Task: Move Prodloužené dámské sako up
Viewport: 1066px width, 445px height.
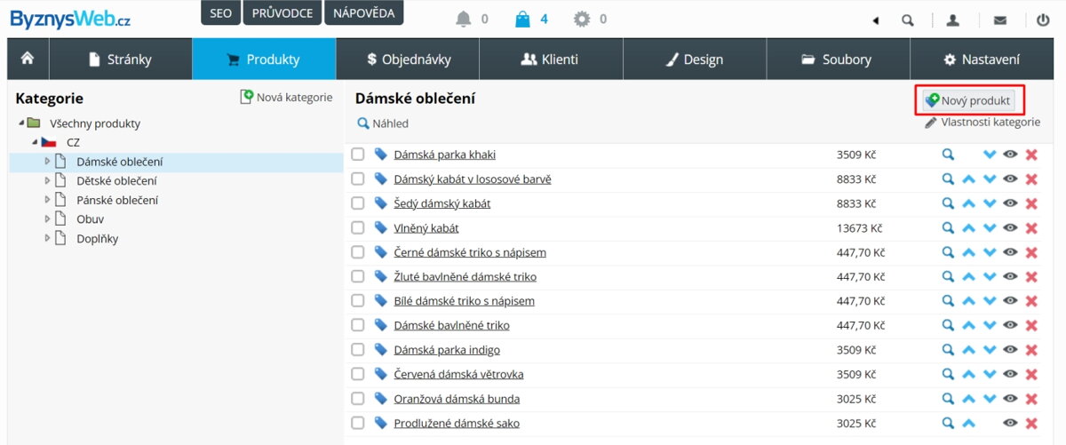Action: [969, 424]
